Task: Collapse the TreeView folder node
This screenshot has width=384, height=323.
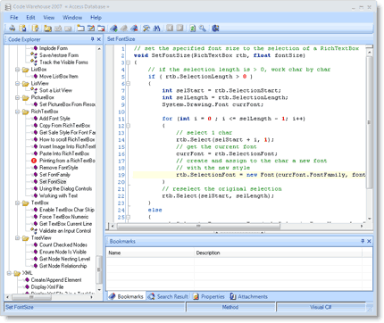Action: coord(18,238)
